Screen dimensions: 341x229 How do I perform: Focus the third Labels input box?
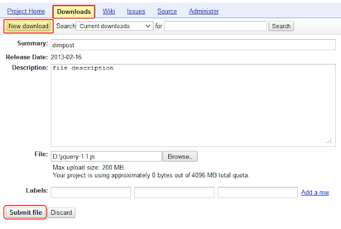[x=258, y=192]
